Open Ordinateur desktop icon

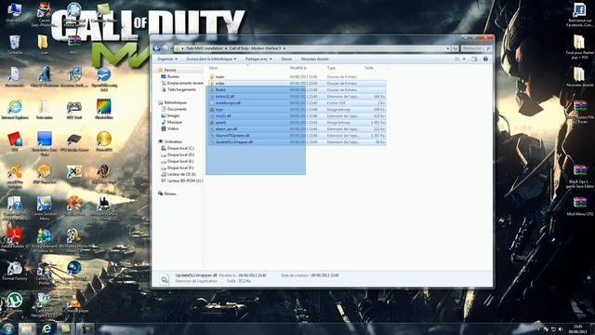click(x=15, y=12)
